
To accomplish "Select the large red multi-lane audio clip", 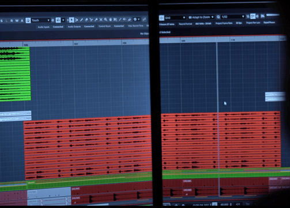I will coord(152,144).
